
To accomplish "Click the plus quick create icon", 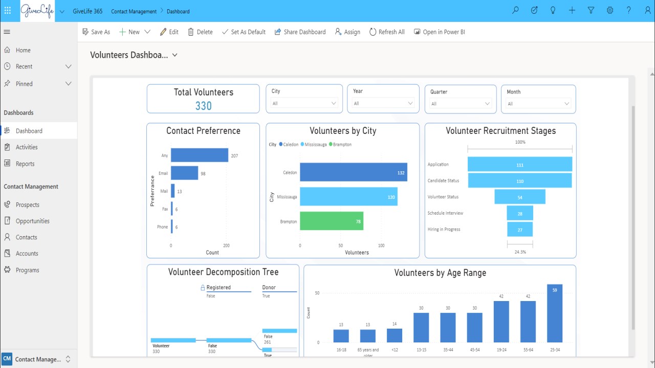I will [572, 10].
